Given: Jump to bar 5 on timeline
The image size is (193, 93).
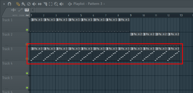Looking at the screenshot, I should 81,15.
